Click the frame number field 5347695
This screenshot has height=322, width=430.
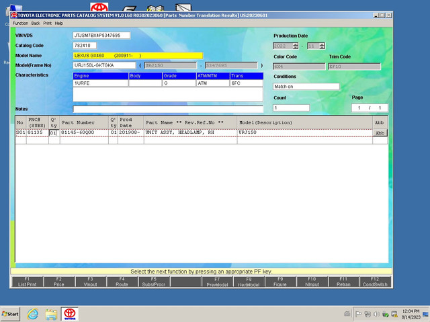pyautogui.click(x=231, y=66)
